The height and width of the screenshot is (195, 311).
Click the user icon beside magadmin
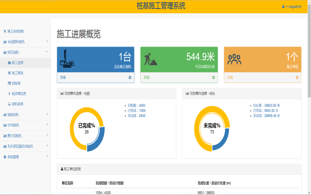[x=283, y=7]
